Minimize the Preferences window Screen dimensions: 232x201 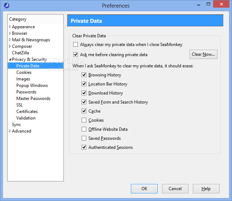click(x=199, y=4)
